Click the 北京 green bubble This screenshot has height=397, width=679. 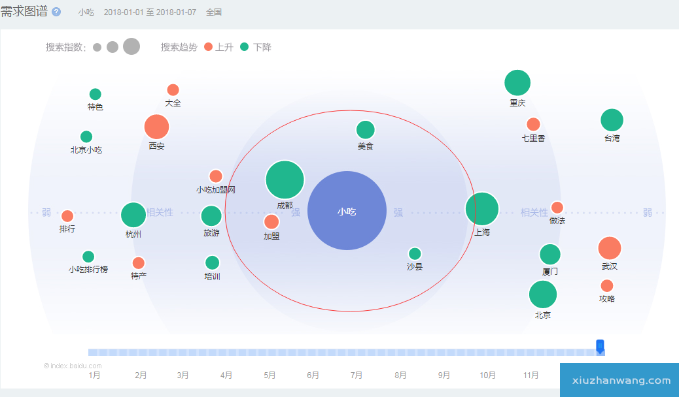pos(542,294)
